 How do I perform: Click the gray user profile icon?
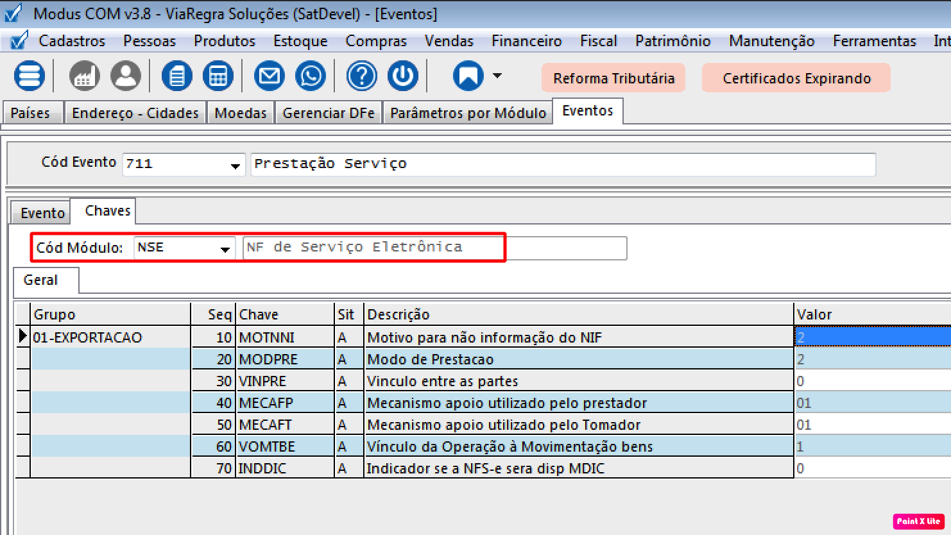(126, 76)
